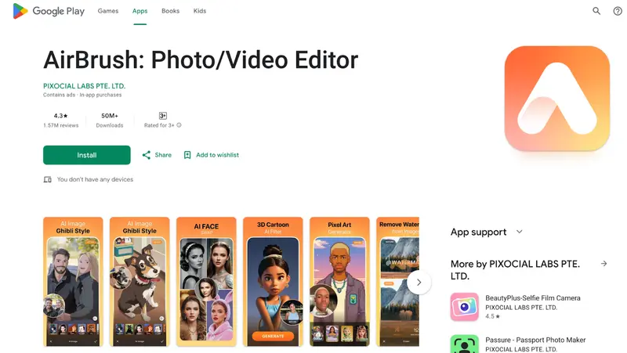Click the Add to wishlist bookmark icon
The height and width of the screenshot is (353, 627).
187,155
